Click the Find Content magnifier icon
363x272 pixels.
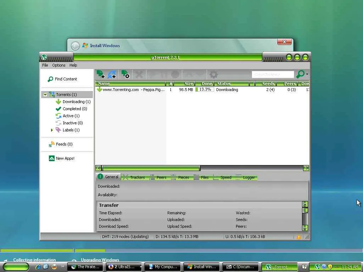[x=50, y=79]
